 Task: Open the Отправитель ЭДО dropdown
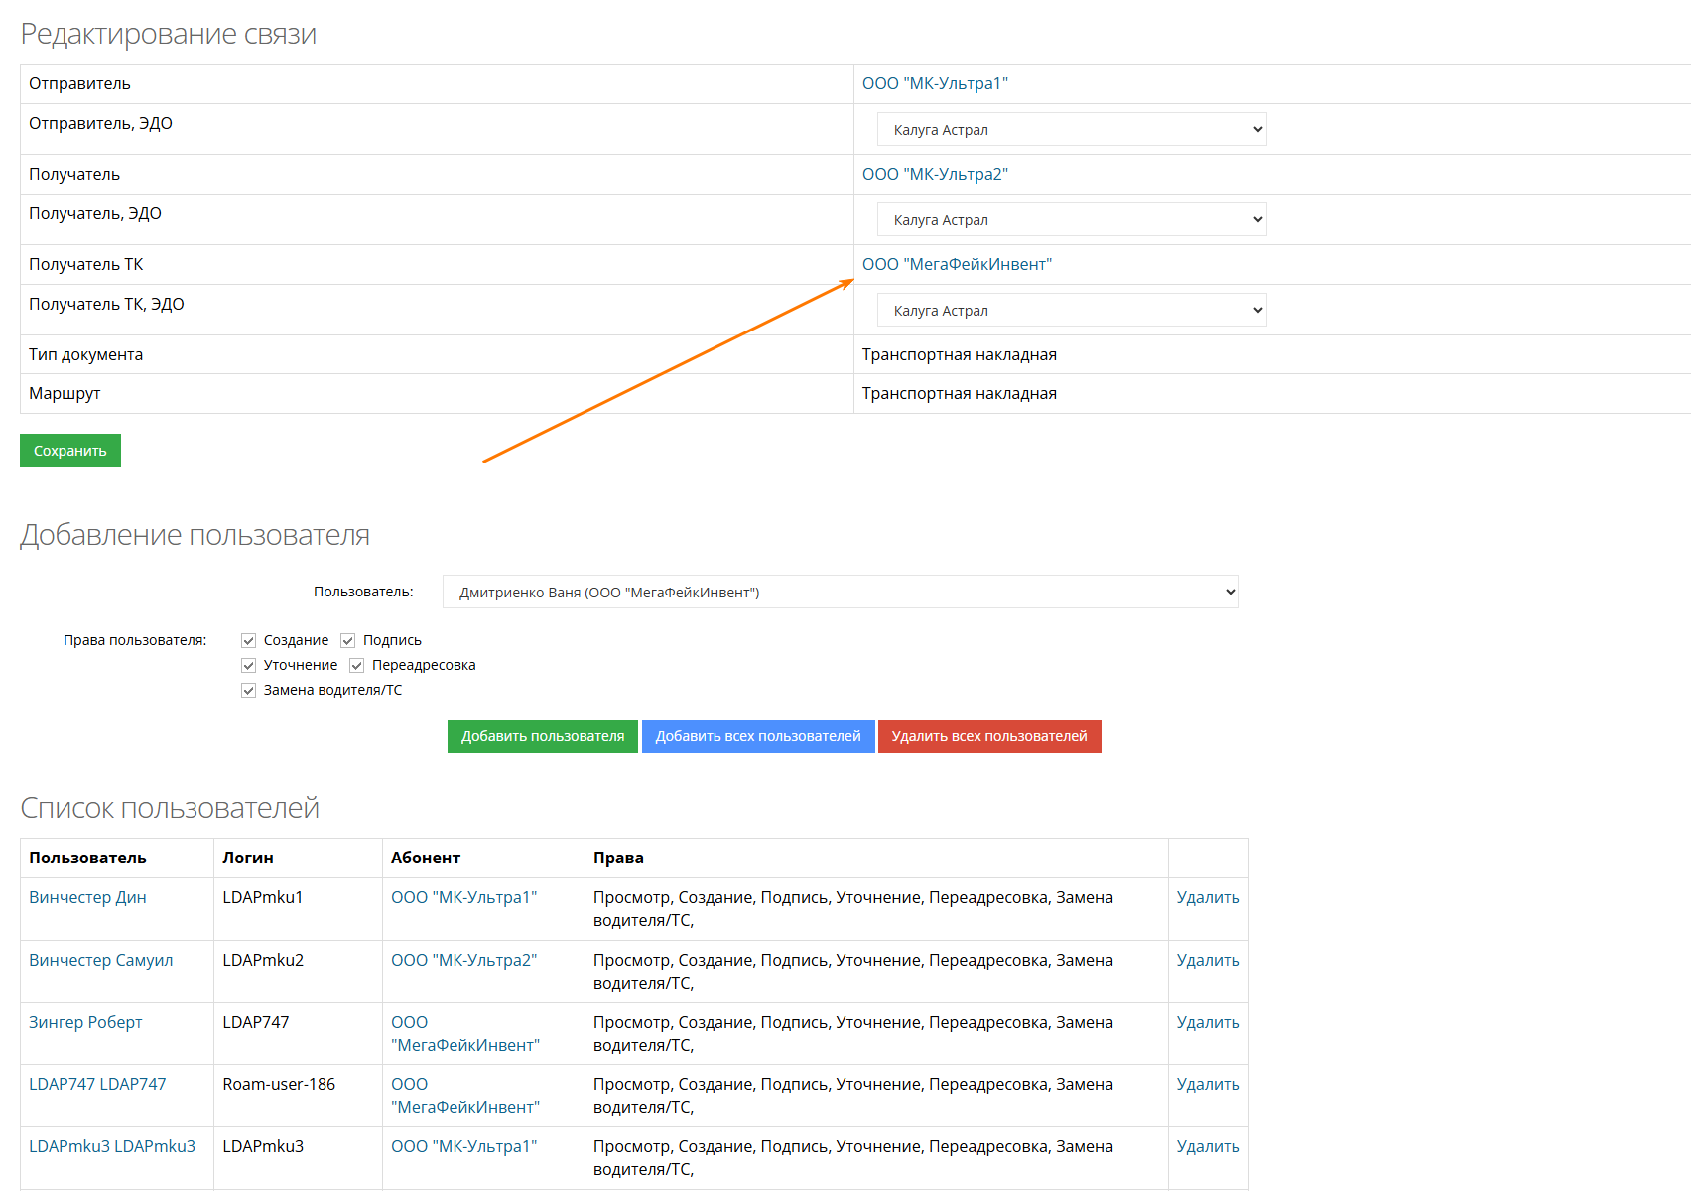[1071, 130]
